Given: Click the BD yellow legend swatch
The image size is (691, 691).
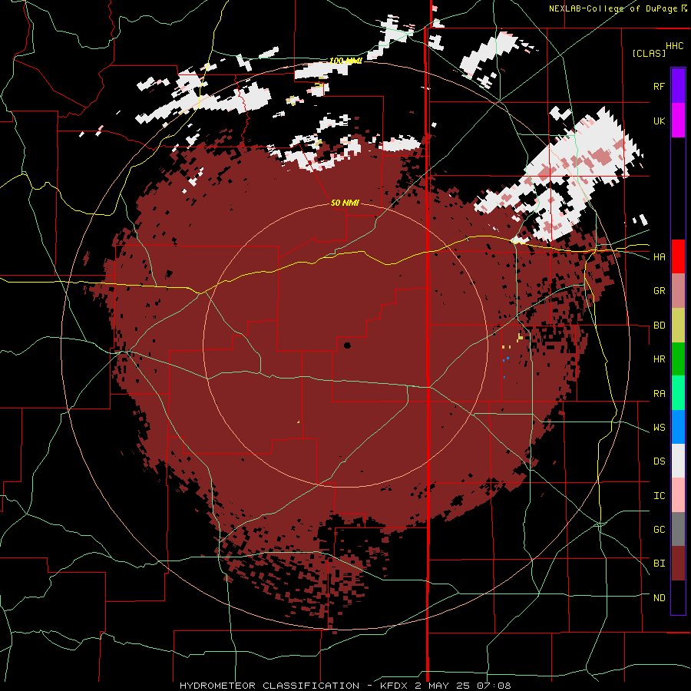Looking at the screenshot, I should 678,325.
